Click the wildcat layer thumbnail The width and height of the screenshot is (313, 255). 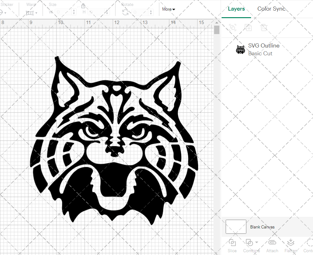pos(240,49)
